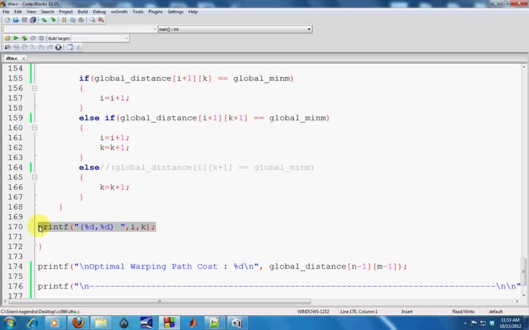Click the Replace toolbar icon
The image size is (529, 330).
pos(101,20)
